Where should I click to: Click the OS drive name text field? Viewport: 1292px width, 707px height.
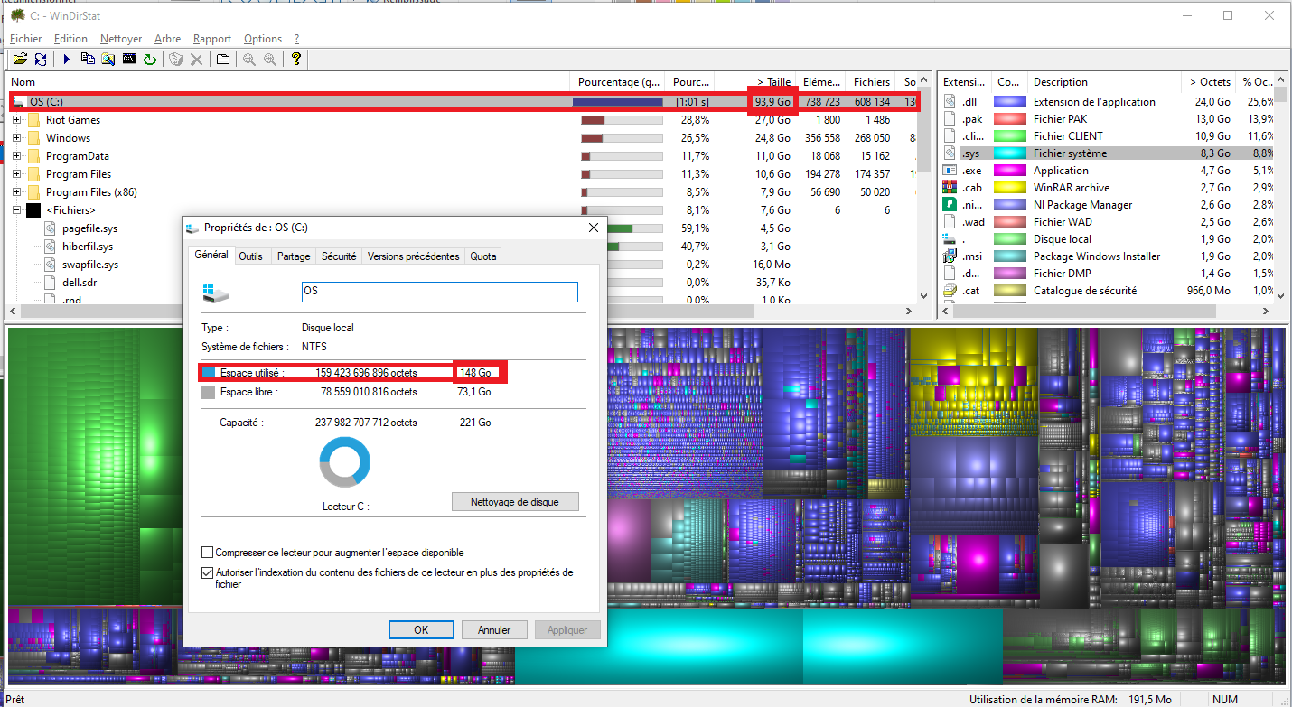point(439,292)
